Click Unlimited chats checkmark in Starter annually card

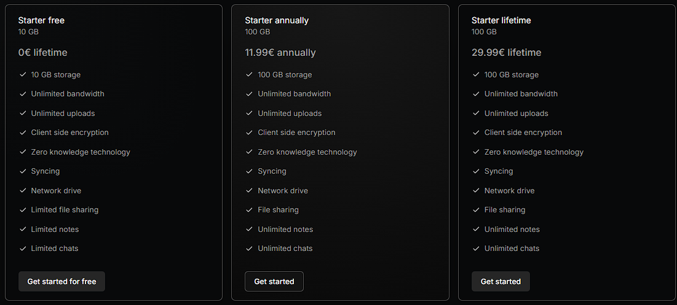pyautogui.click(x=249, y=249)
